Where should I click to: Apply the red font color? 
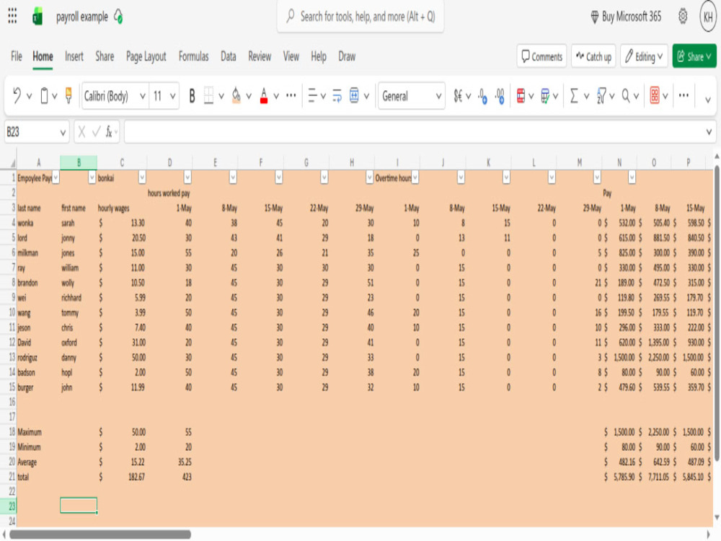pyautogui.click(x=264, y=96)
